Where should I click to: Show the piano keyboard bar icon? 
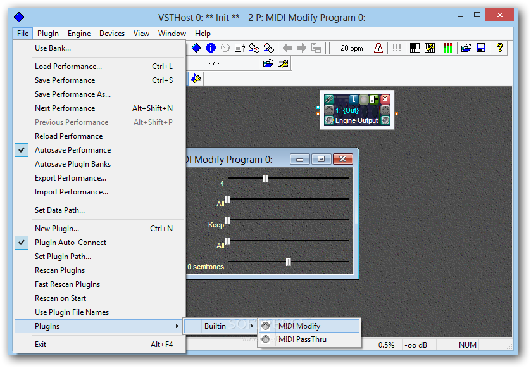point(415,48)
